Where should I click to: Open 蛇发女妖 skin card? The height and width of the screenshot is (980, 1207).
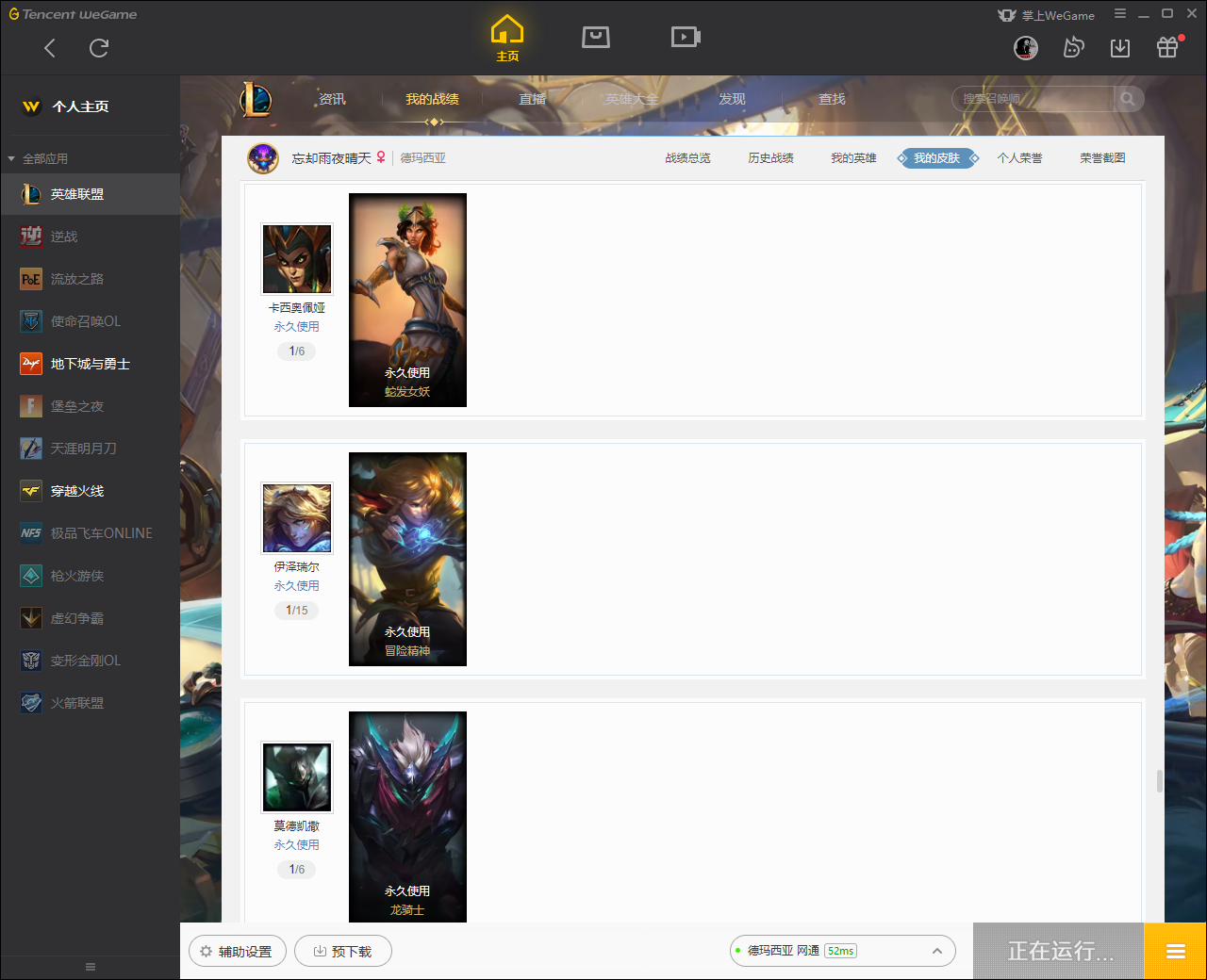tap(407, 300)
